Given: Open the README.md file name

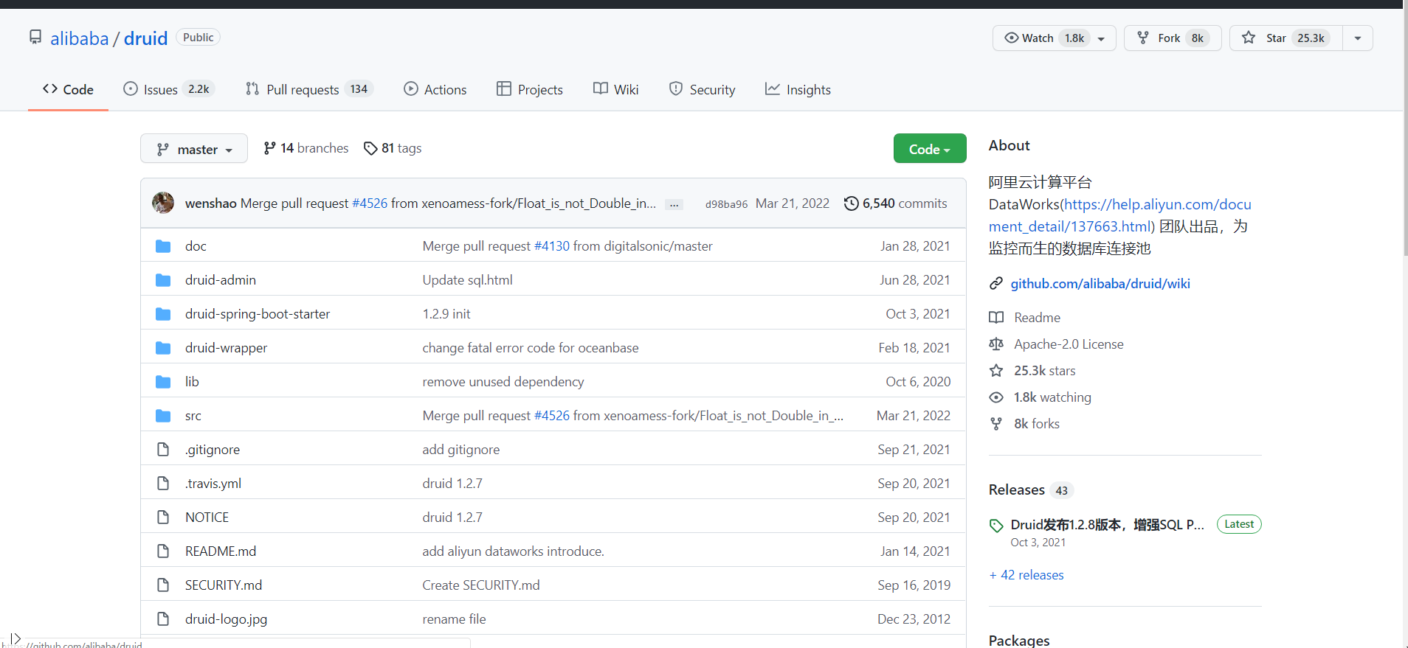Looking at the screenshot, I should (221, 551).
